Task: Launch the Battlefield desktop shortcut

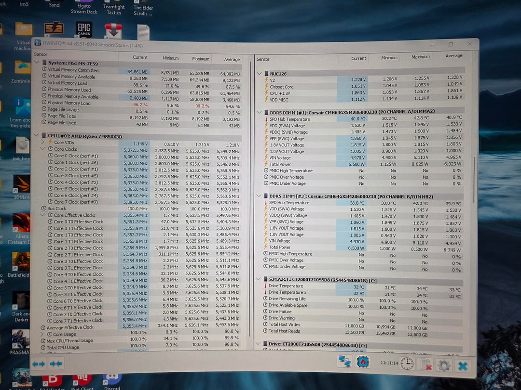Action: [20, 265]
